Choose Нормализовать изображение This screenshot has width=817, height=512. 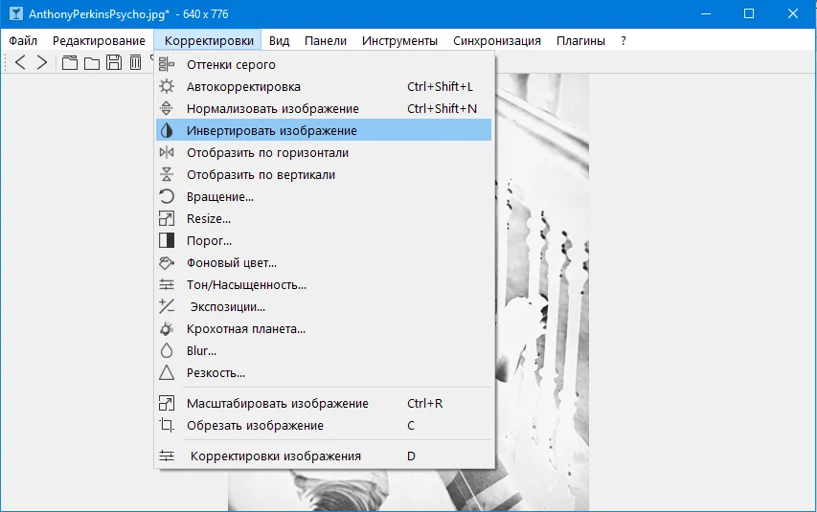pyautogui.click(x=324, y=108)
